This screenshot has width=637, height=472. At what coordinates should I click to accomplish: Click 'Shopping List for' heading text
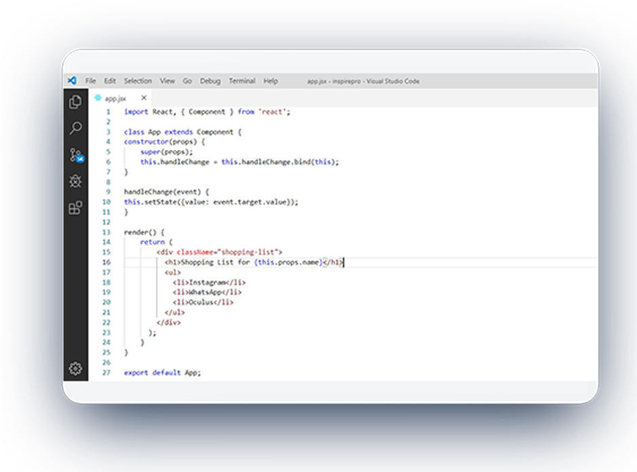point(215,262)
